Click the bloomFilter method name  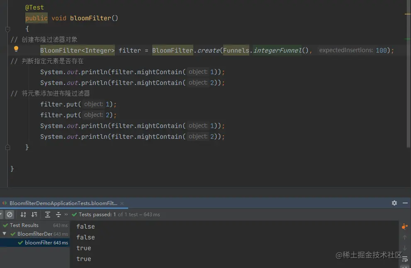[x=90, y=18]
